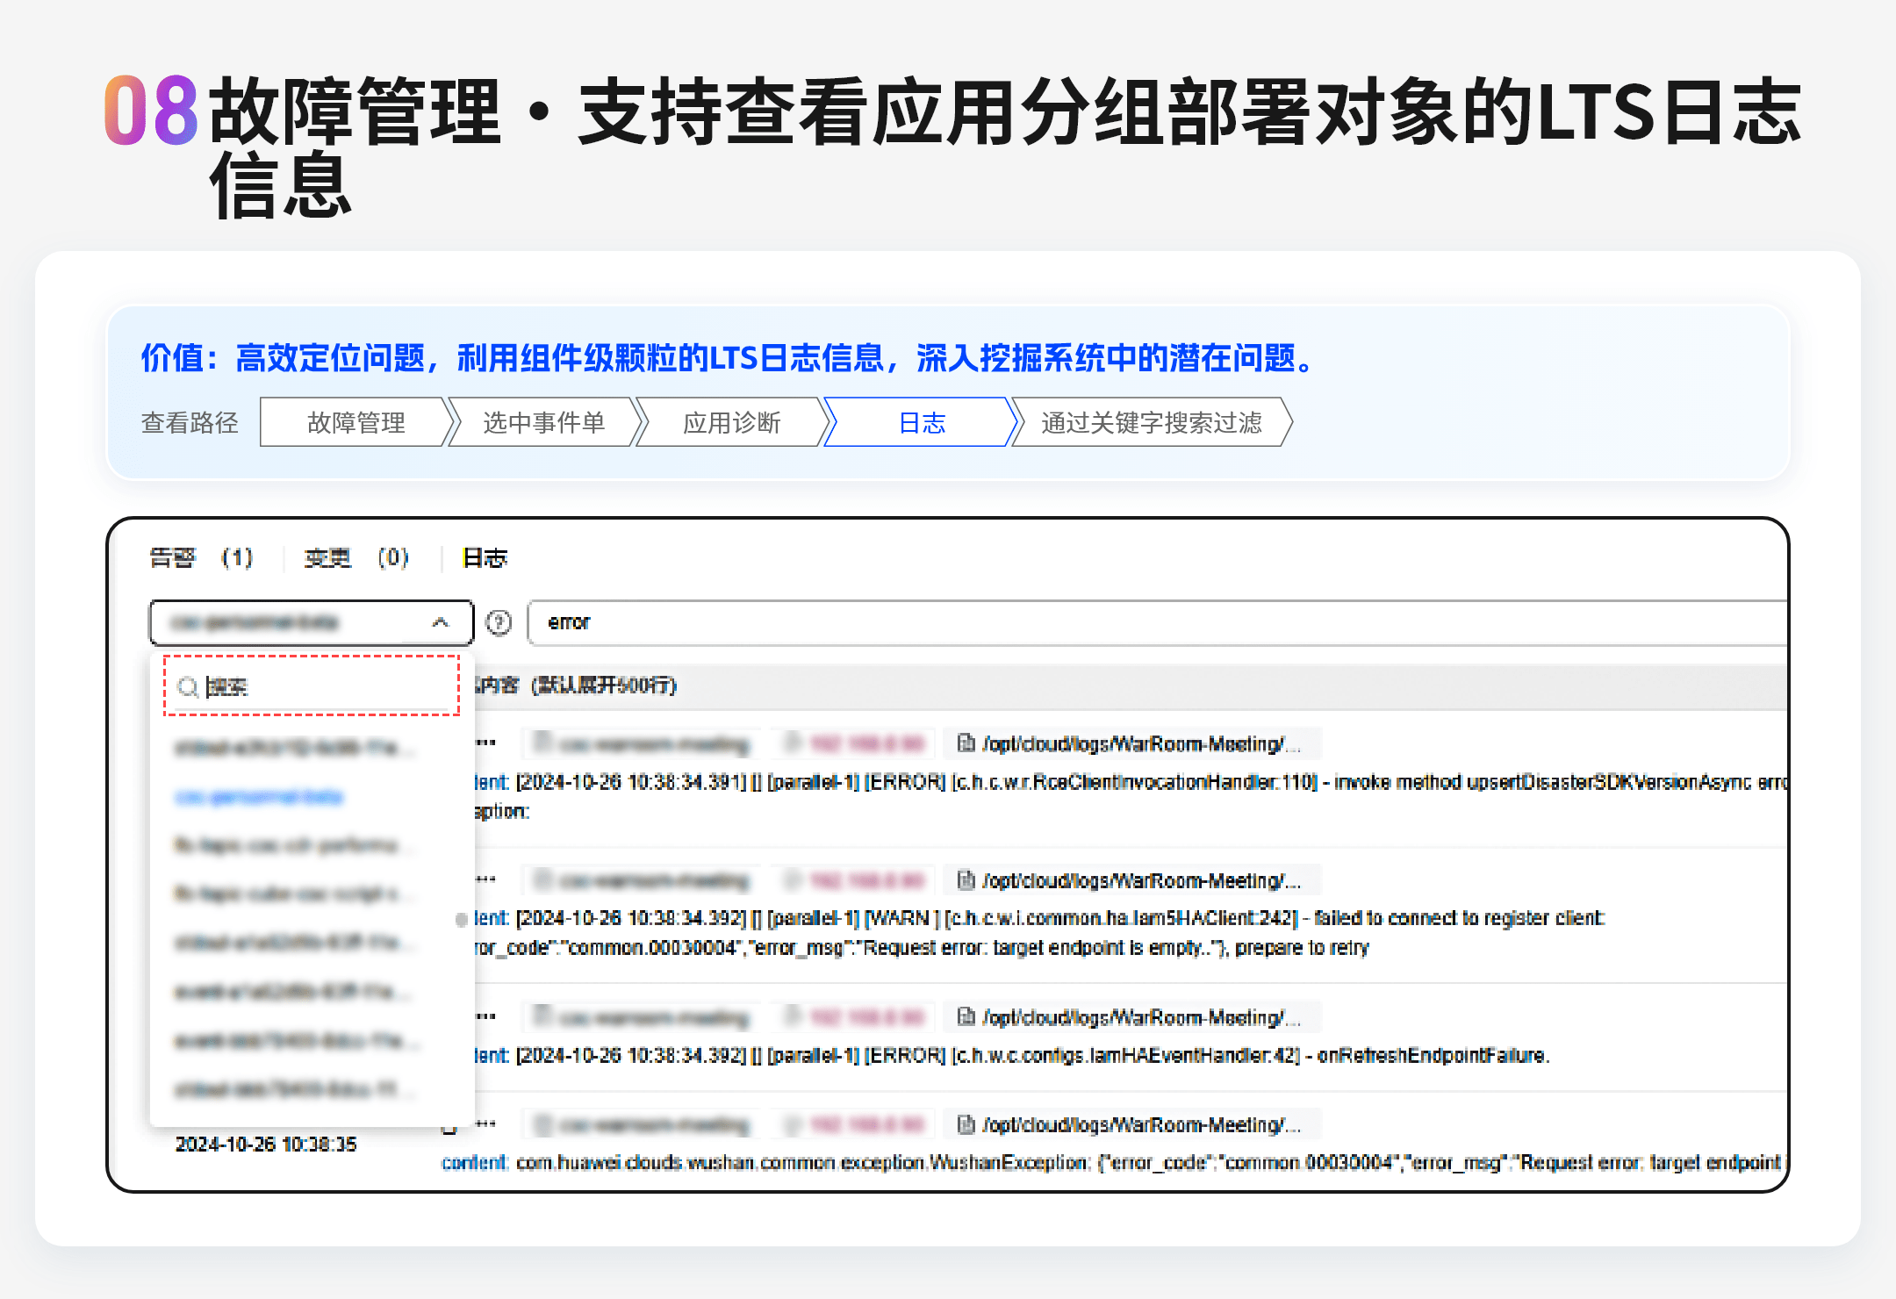This screenshot has height=1299, width=1896.
Task: Click the search magnifier icon in dropdown
Action: coord(187,686)
